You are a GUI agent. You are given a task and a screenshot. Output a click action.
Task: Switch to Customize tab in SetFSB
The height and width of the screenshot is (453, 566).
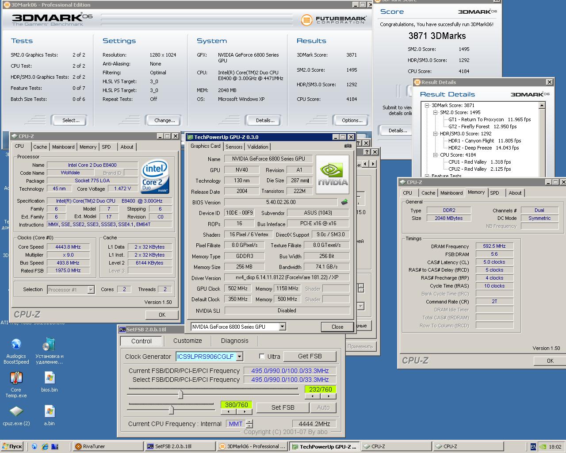[187, 341]
